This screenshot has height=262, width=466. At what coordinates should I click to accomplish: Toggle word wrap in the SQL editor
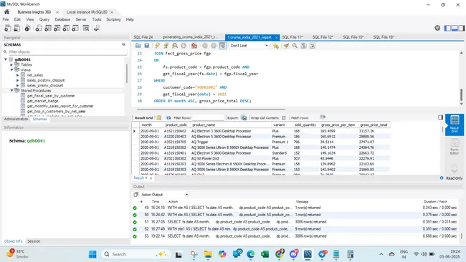tap(313, 46)
